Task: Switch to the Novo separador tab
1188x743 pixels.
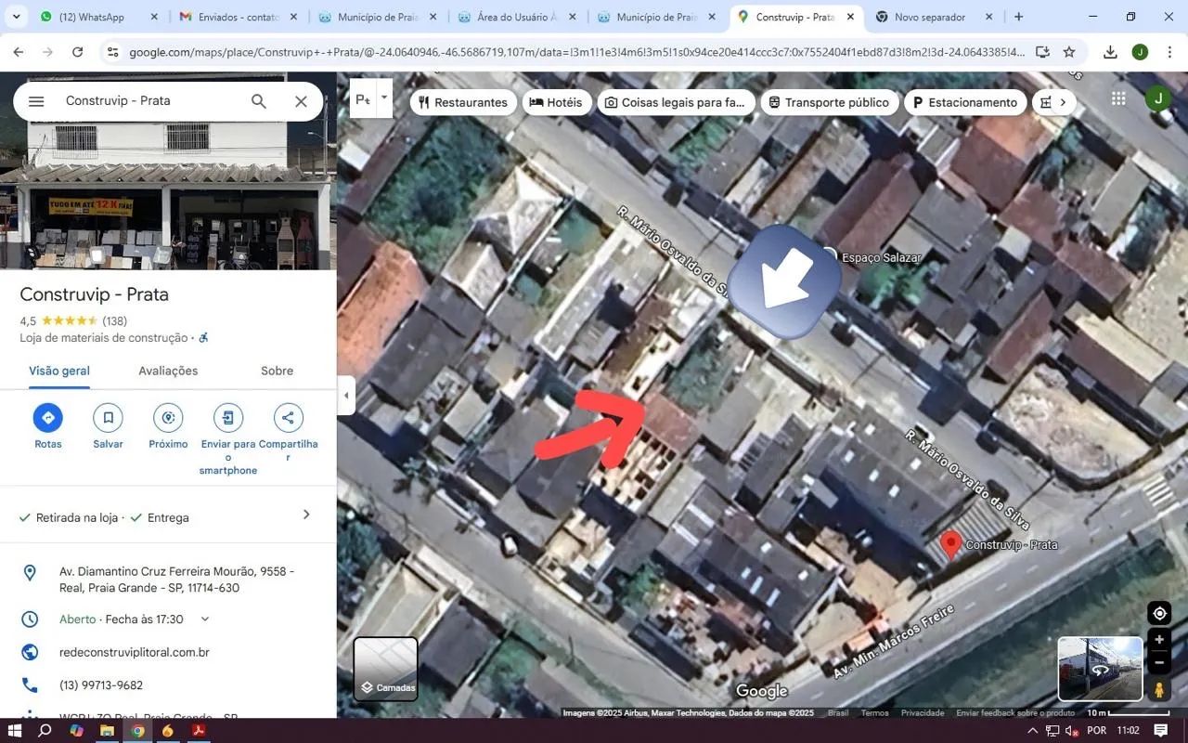Action: [x=935, y=17]
